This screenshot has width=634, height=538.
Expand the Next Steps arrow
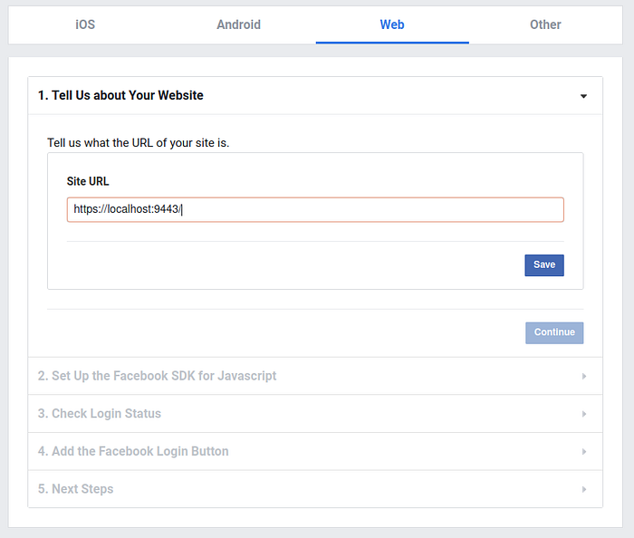tap(584, 489)
